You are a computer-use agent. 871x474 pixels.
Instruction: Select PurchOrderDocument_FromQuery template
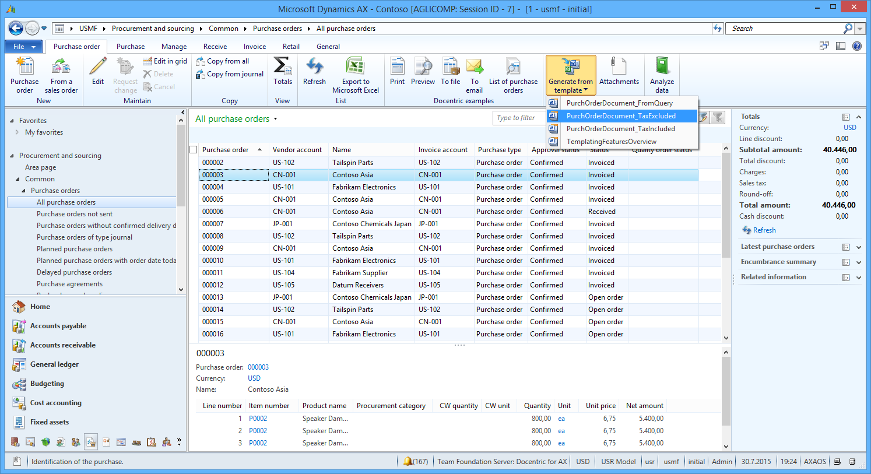(x=622, y=103)
